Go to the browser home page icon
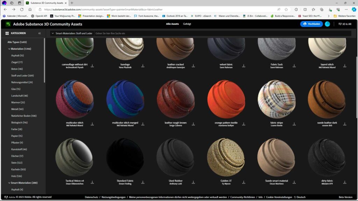This screenshot has width=358, height=201. tap(30, 9)
